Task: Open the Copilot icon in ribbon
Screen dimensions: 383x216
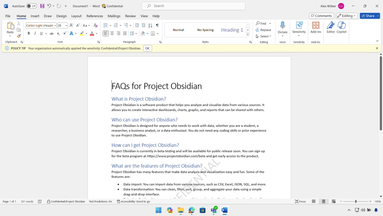Action: (342, 25)
